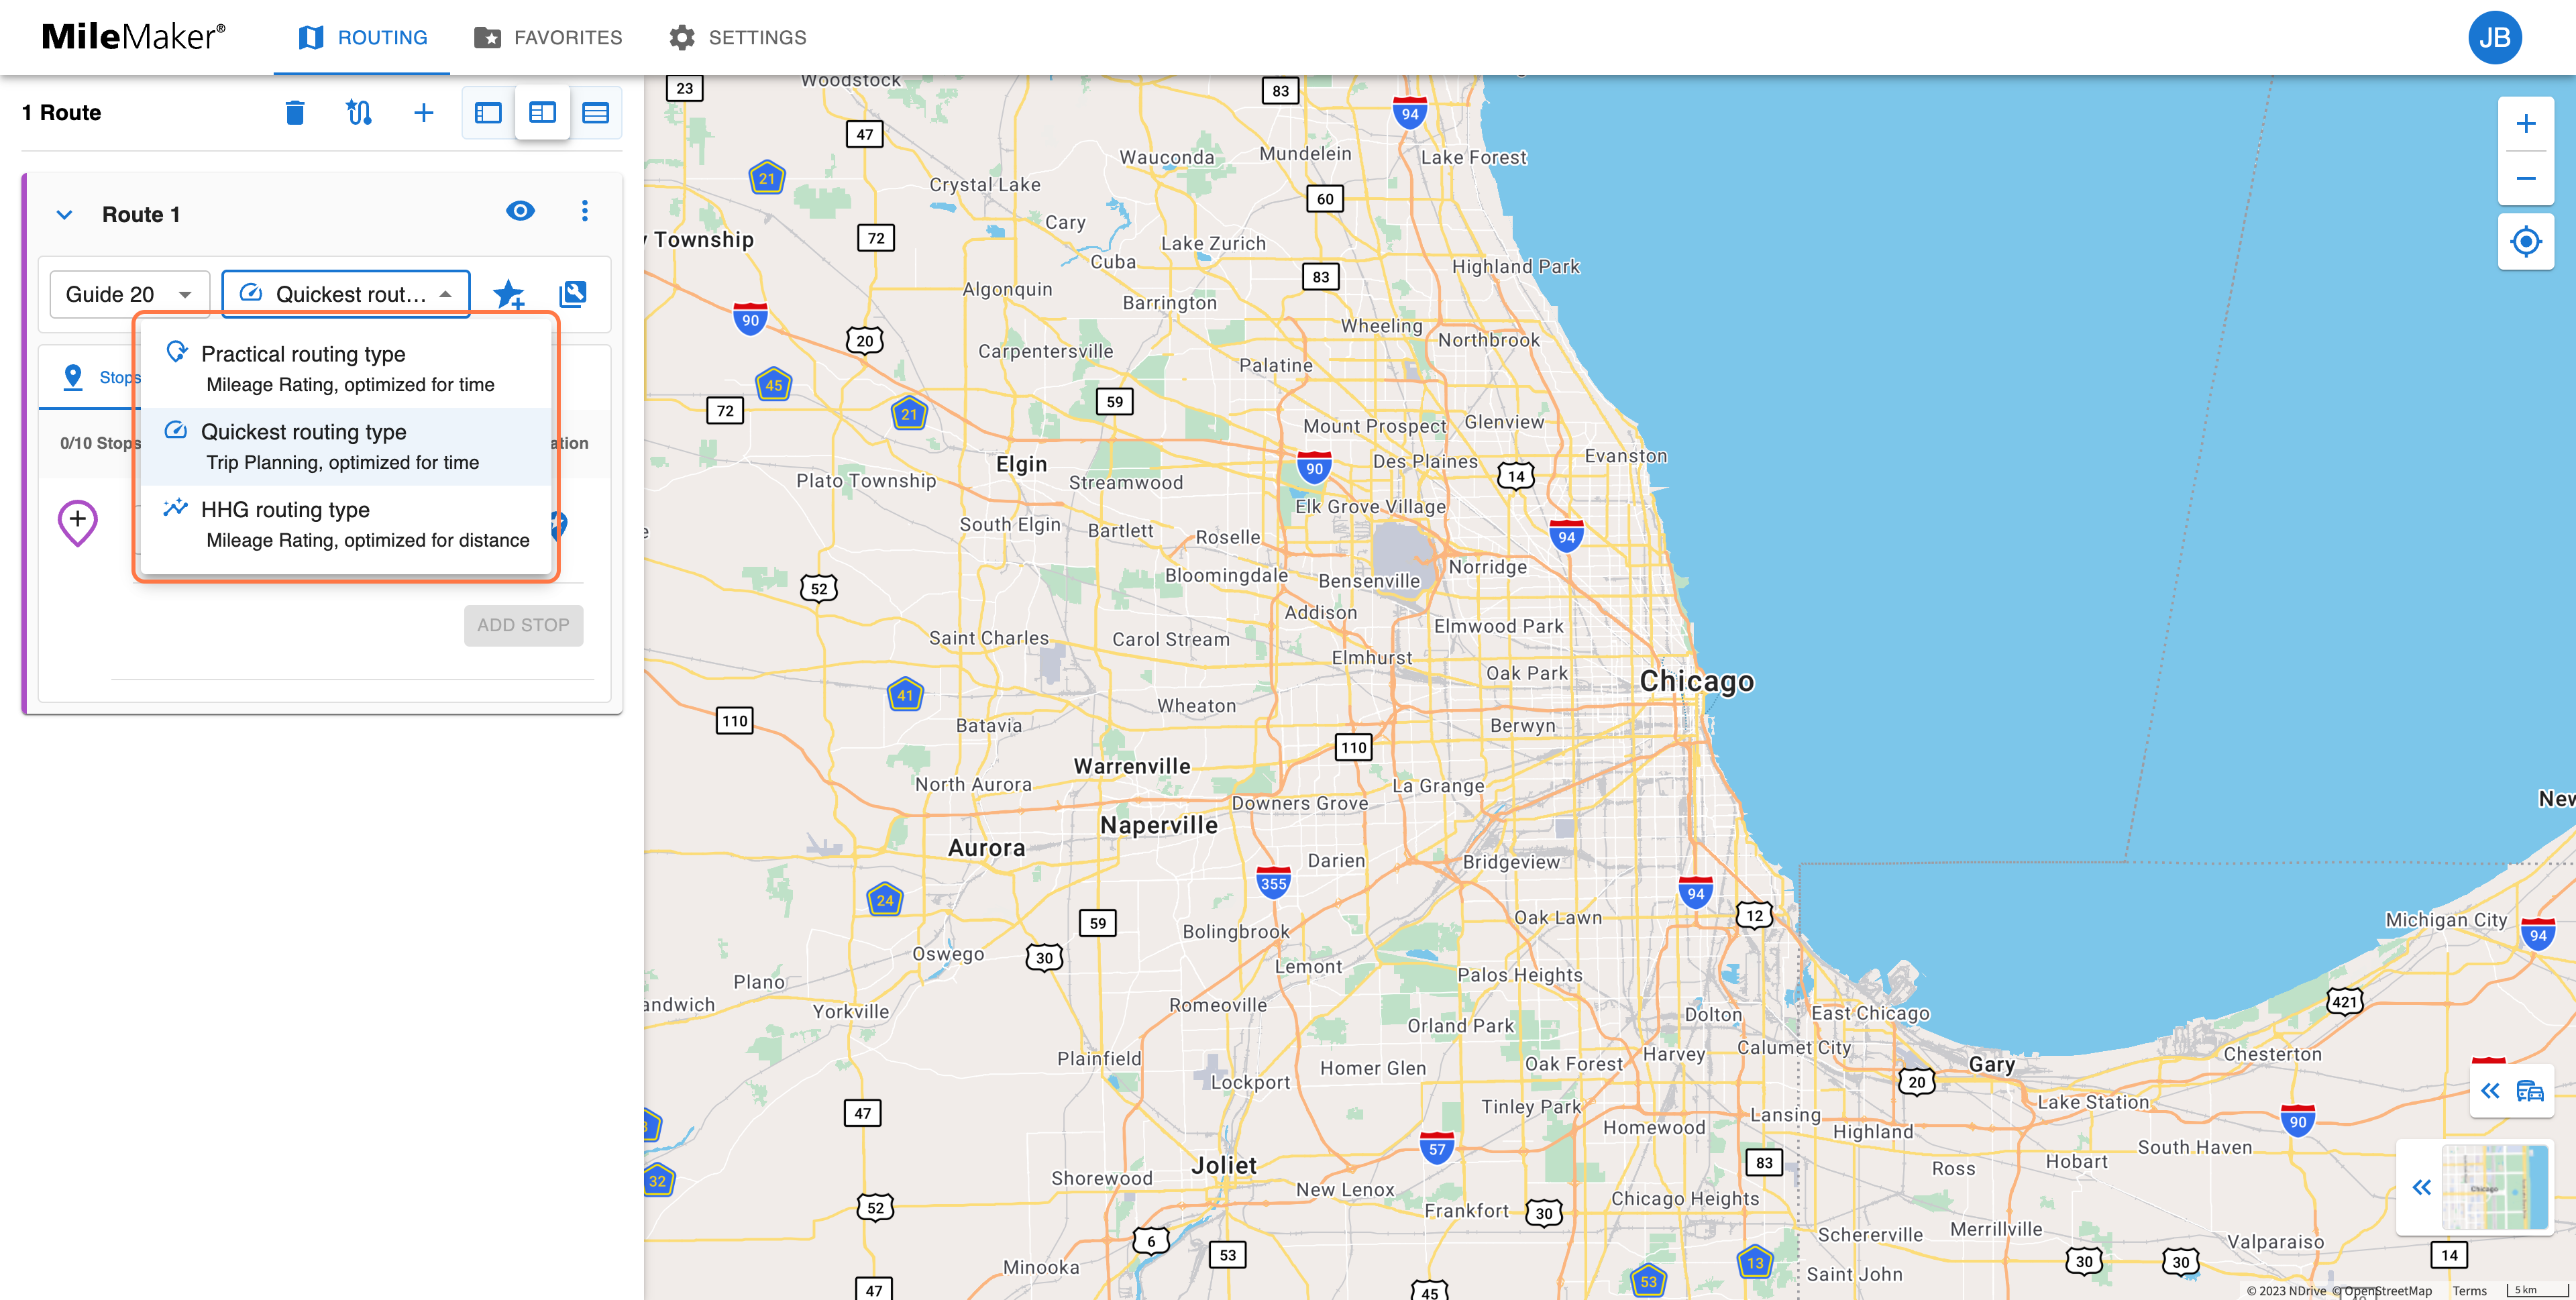Select HHG routing type option

(x=346, y=525)
